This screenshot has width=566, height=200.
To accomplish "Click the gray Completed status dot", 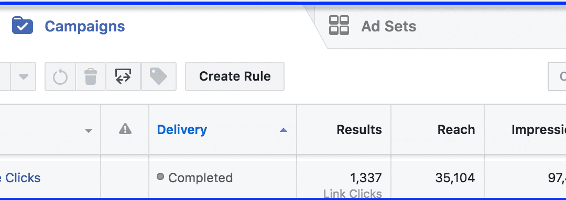I will 161,177.
